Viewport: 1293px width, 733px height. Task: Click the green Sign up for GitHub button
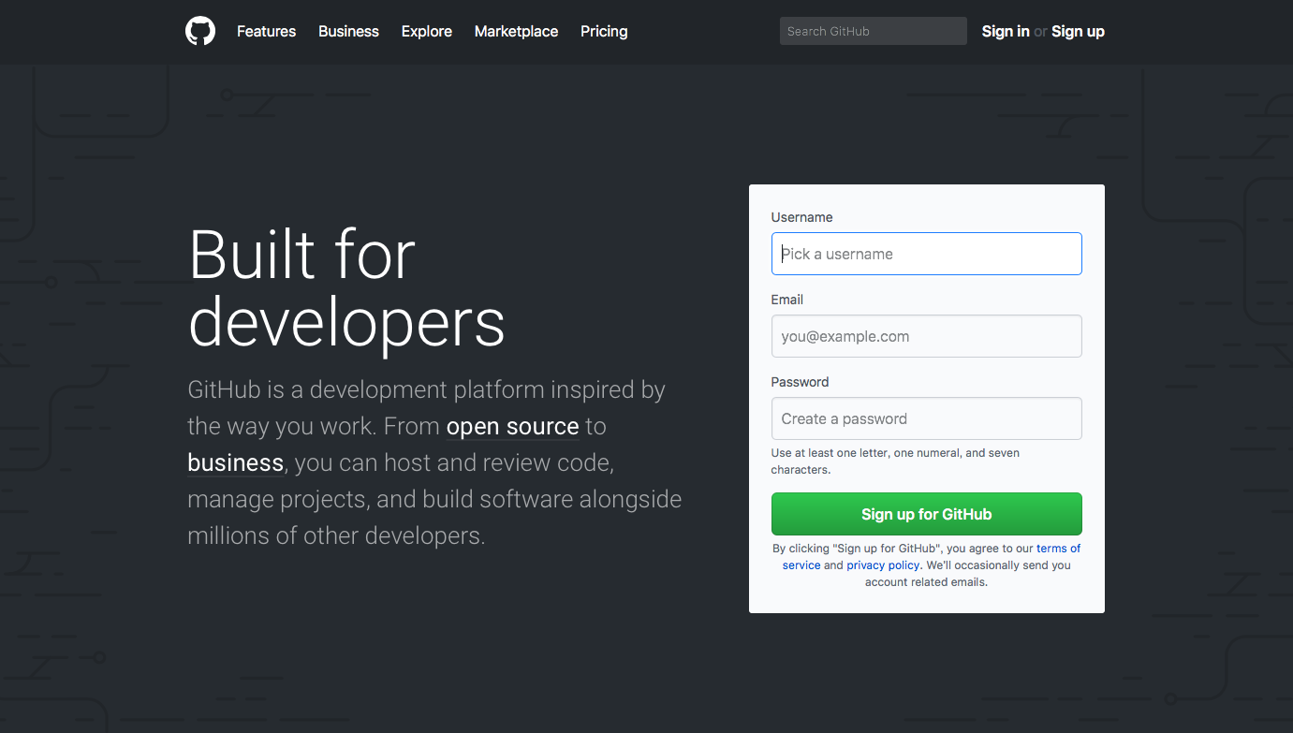click(x=926, y=514)
